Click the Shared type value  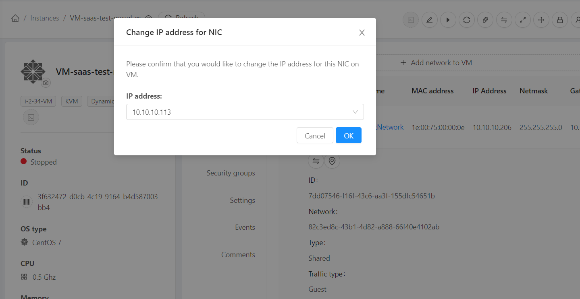tap(319, 258)
